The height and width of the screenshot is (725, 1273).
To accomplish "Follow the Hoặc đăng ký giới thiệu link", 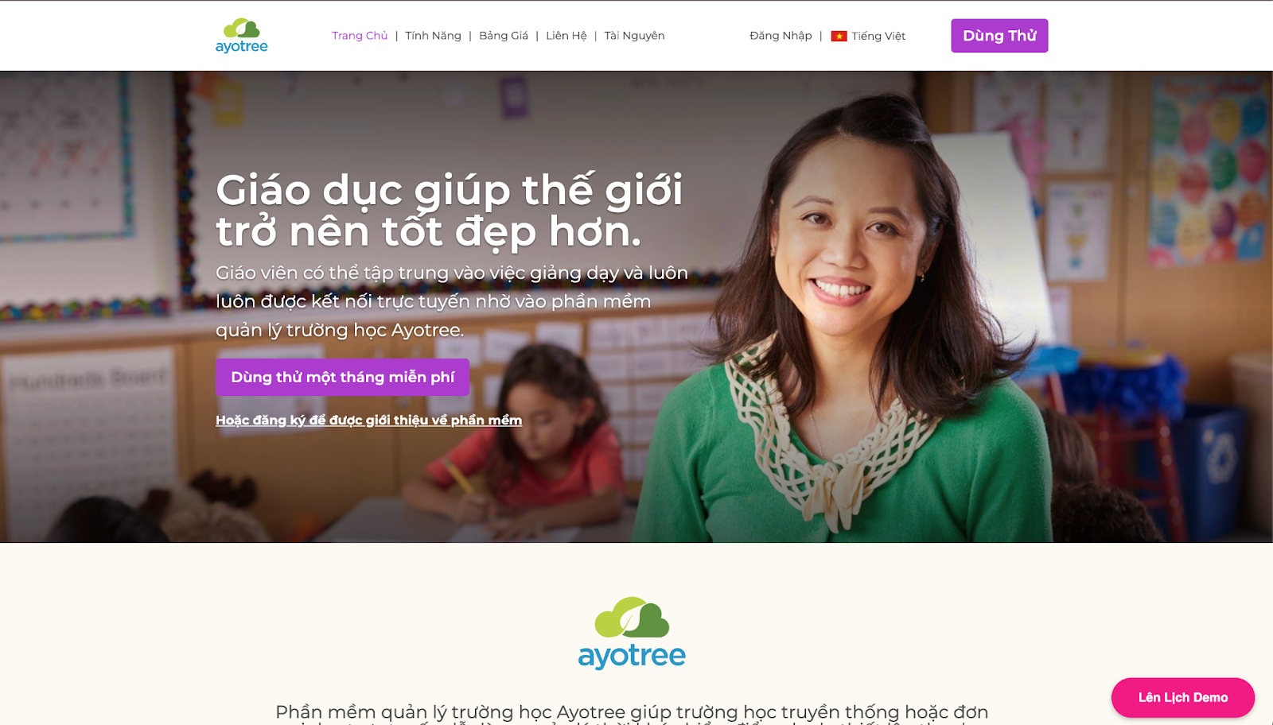I will (368, 420).
